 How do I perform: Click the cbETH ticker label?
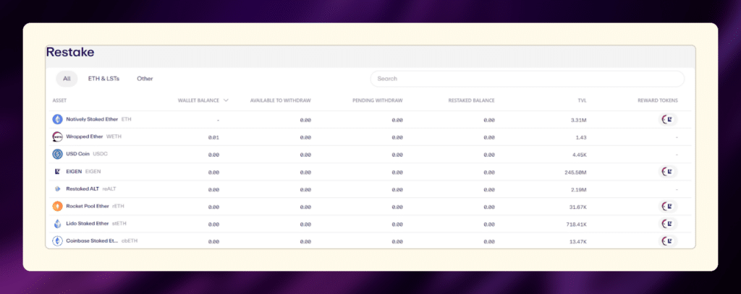pos(130,241)
